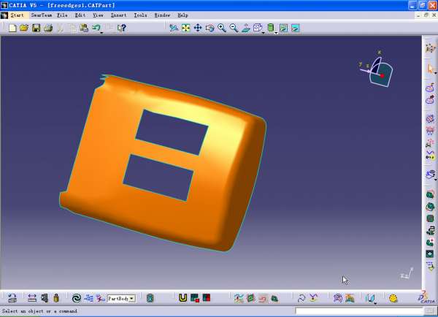
Task: Click in the command input field
Action: click(x=359, y=311)
